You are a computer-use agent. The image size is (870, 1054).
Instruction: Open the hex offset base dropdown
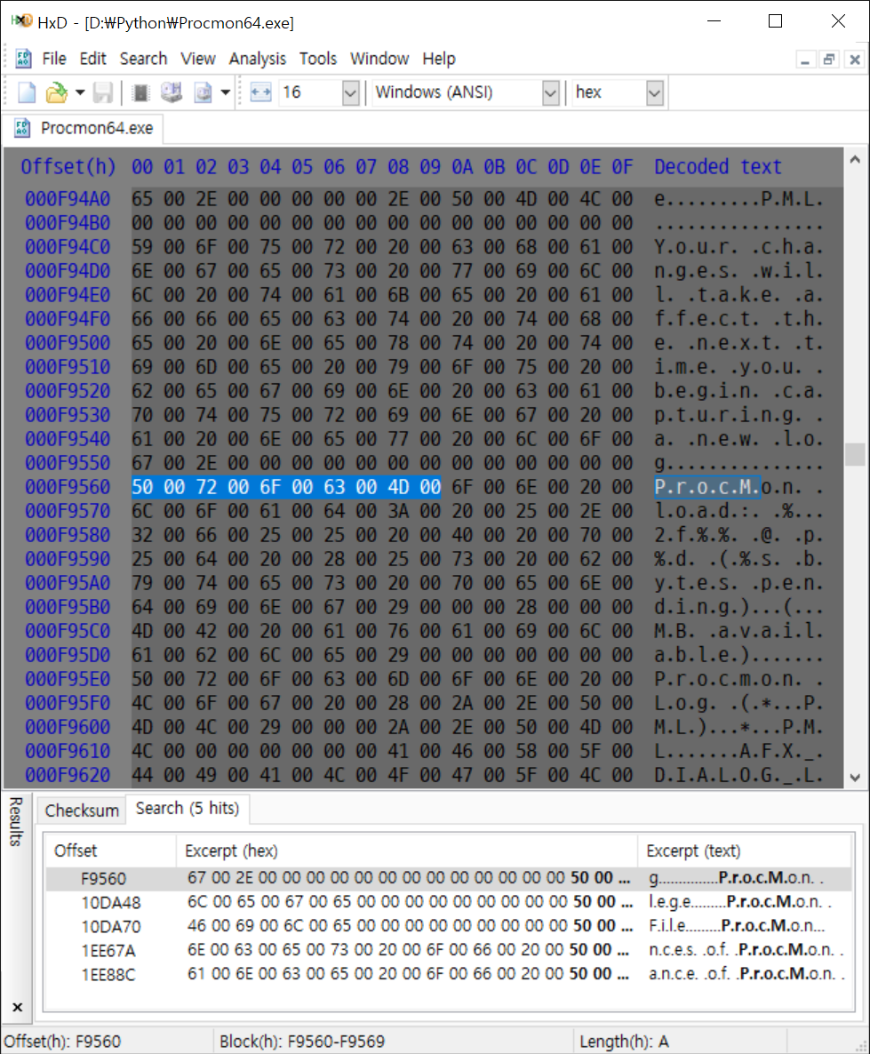[x=655, y=92]
